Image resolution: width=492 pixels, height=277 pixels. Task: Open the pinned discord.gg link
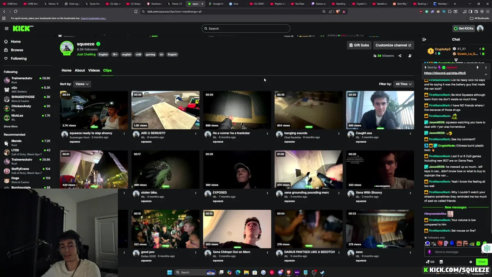point(445,73)
